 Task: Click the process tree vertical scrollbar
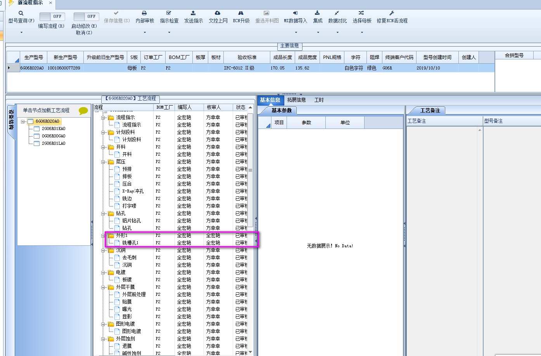(250, 170)
